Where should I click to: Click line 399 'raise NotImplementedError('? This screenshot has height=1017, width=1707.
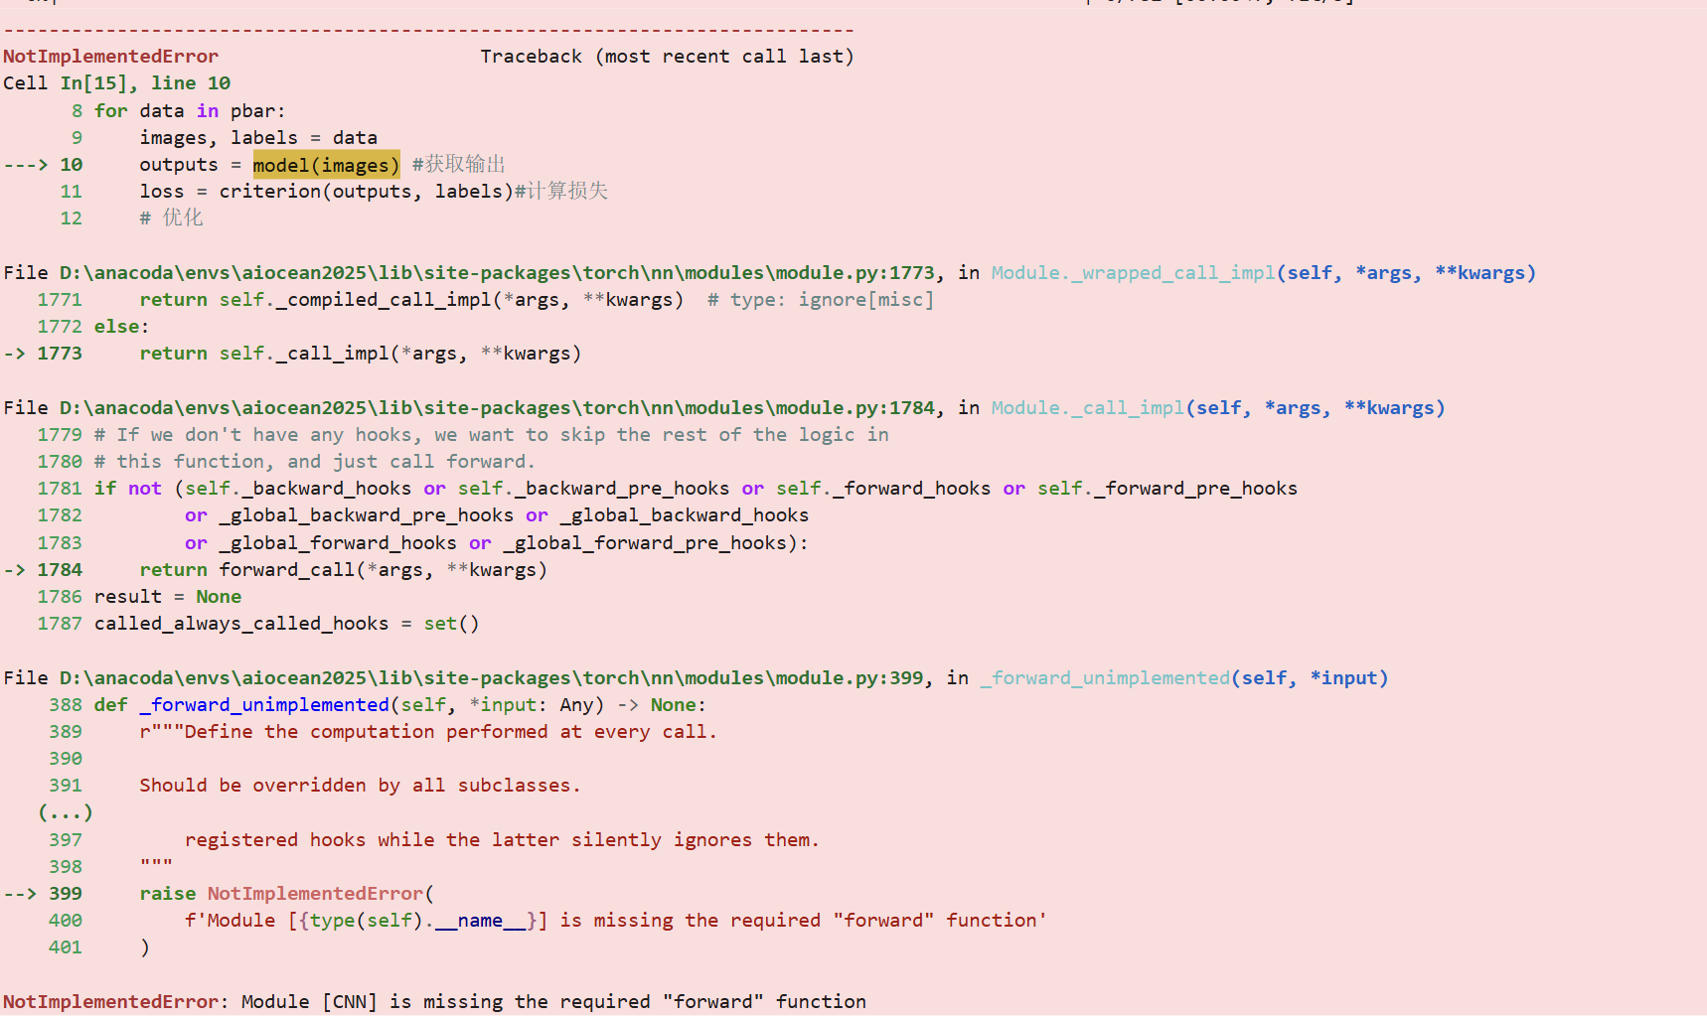(286, 894)
